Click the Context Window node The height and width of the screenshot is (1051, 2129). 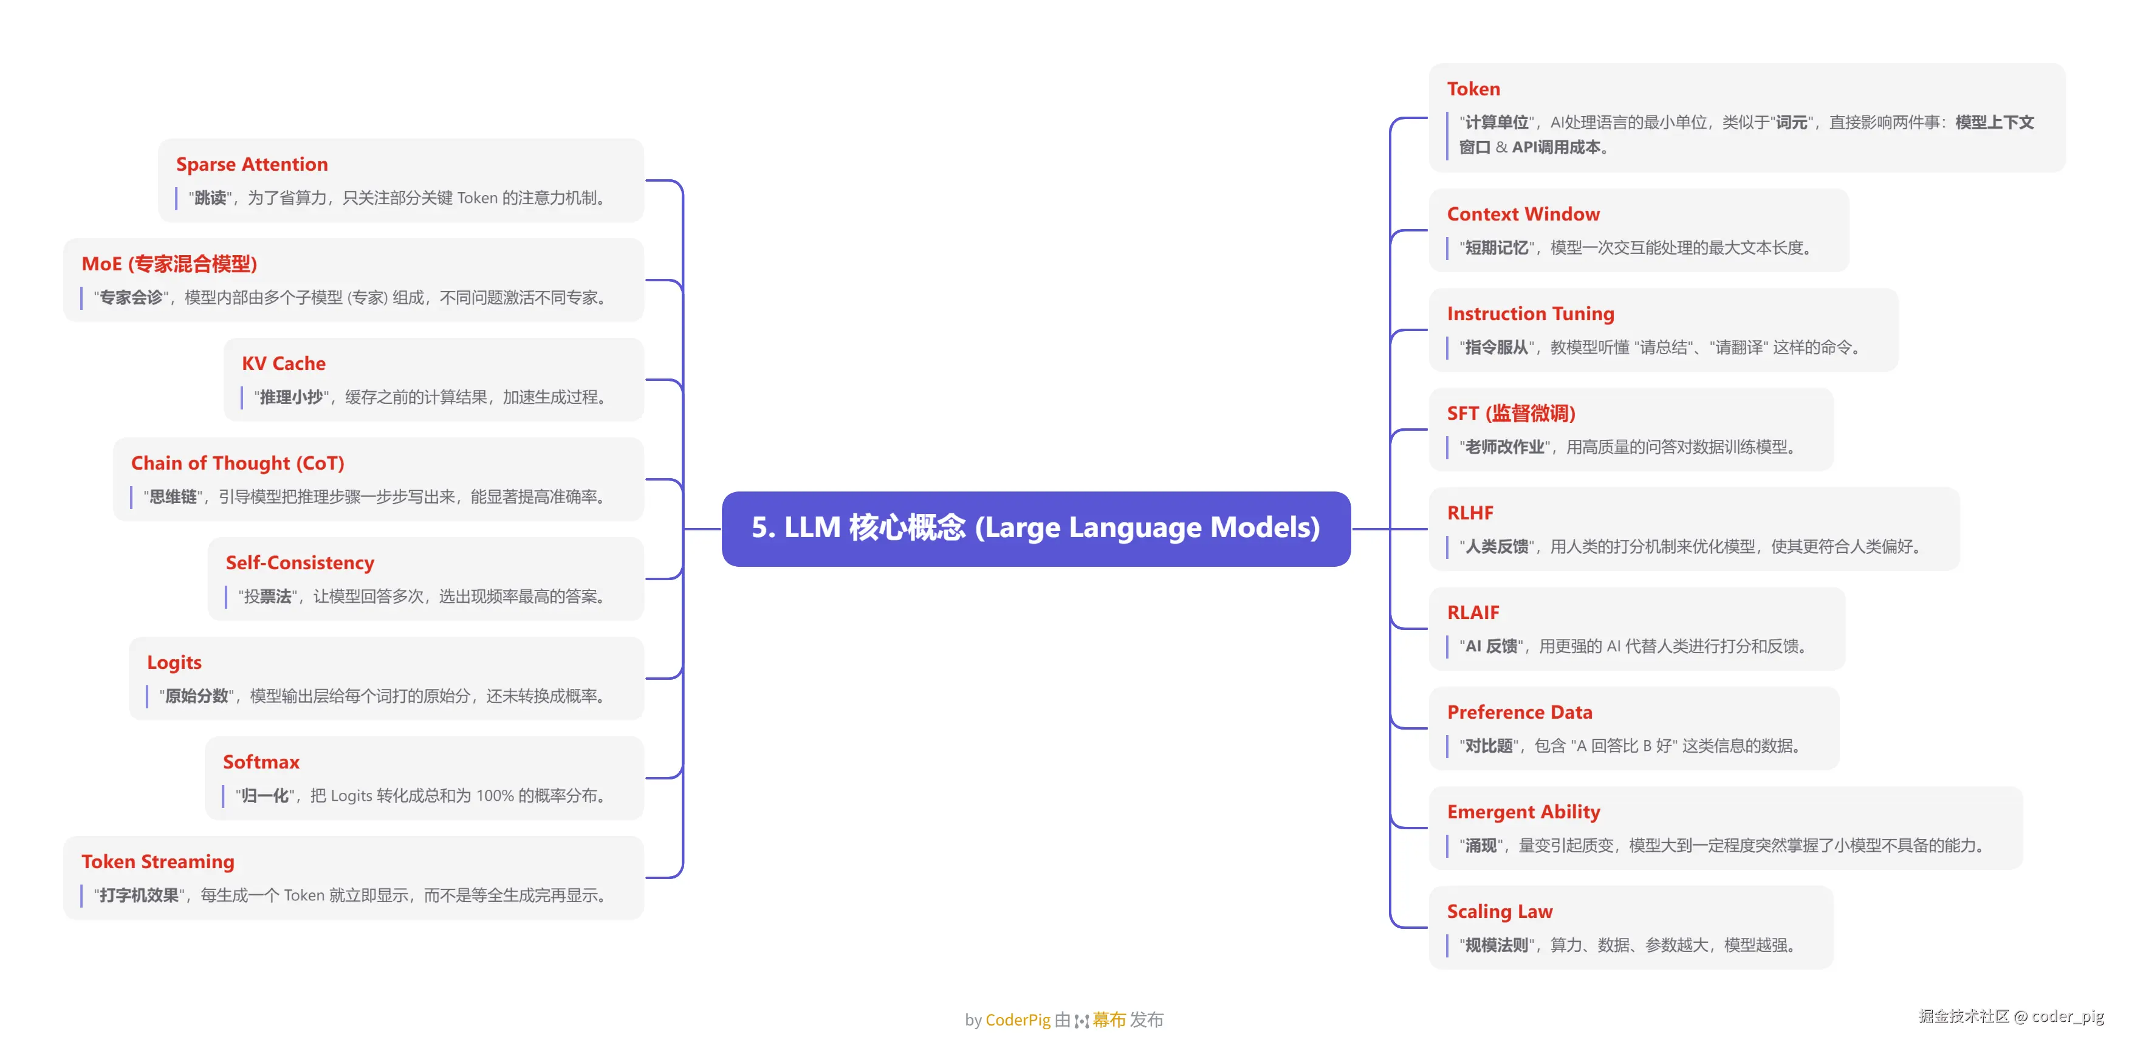click(x=1523, y=215)
